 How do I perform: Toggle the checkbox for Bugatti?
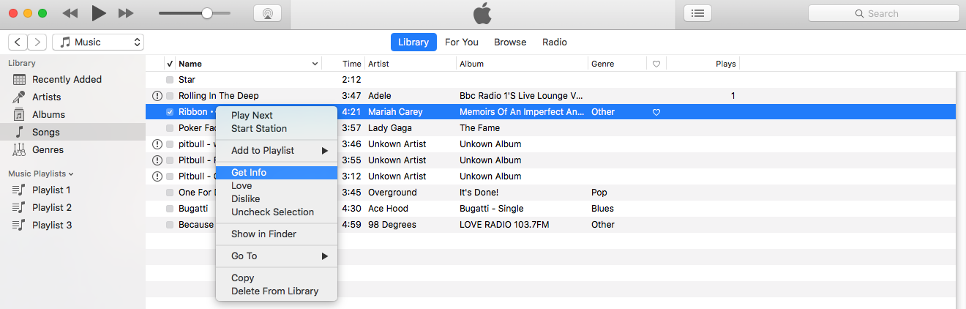170,209
